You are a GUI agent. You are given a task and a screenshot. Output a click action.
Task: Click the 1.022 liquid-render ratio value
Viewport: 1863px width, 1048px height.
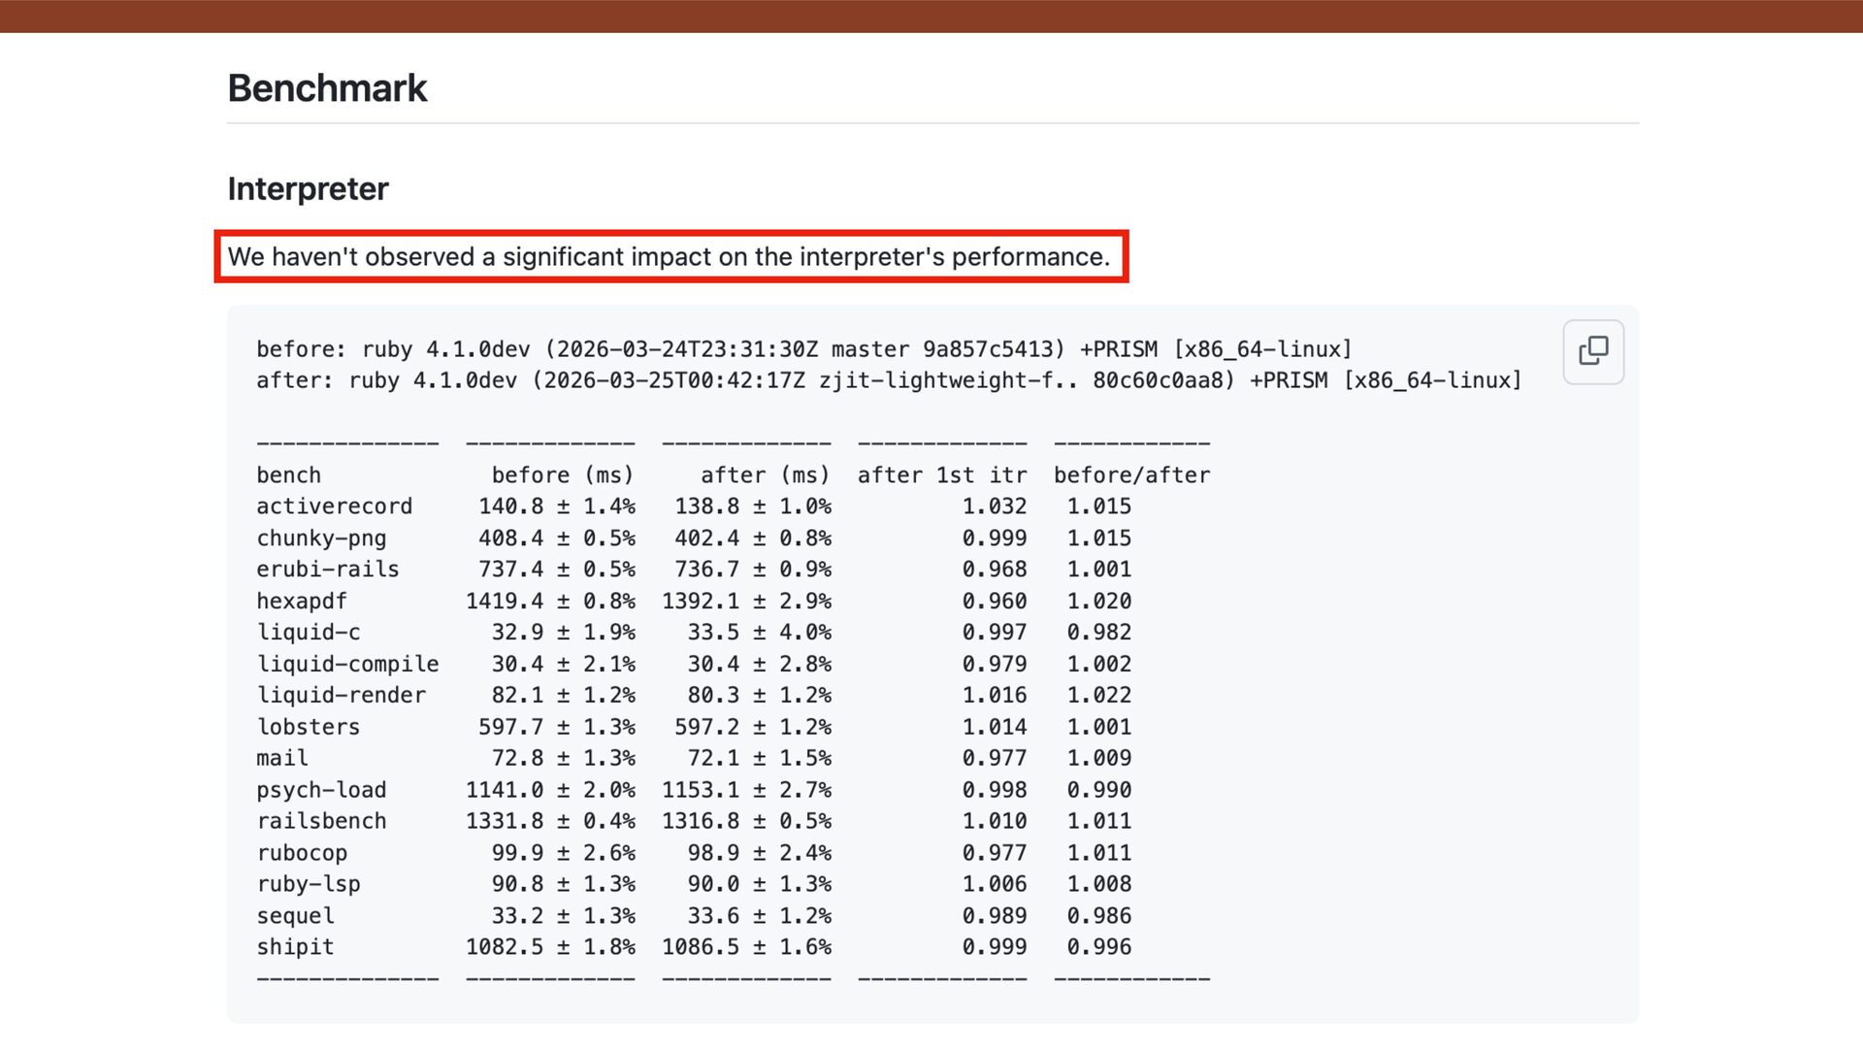[1098, 696]
